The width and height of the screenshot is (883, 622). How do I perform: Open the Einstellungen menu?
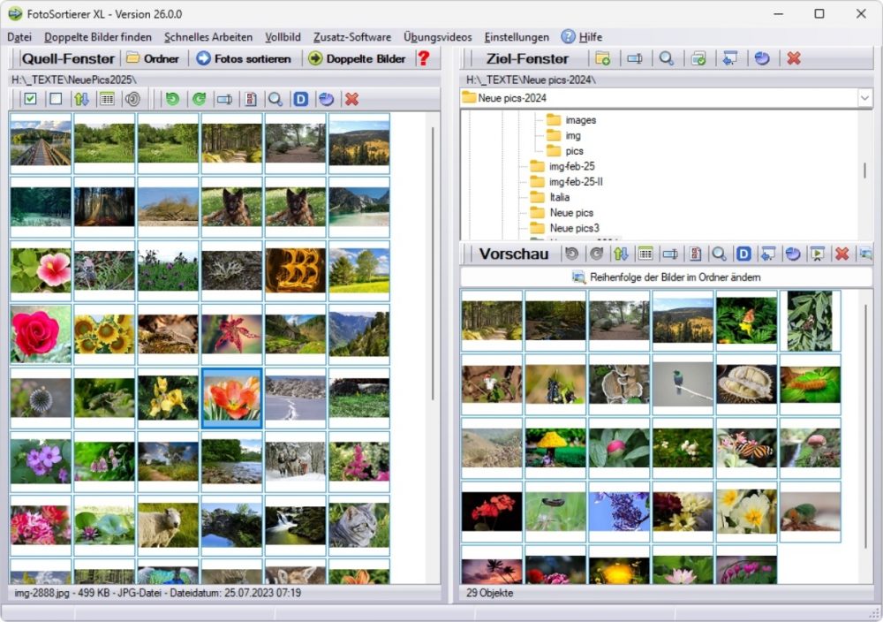(x=517, y=37)
